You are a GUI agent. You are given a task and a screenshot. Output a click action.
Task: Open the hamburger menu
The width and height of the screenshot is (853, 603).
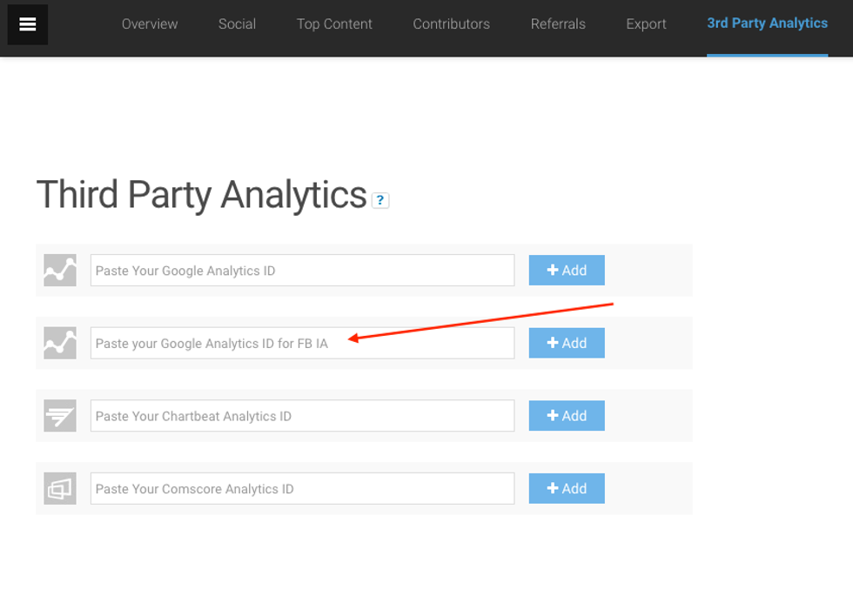28,24
